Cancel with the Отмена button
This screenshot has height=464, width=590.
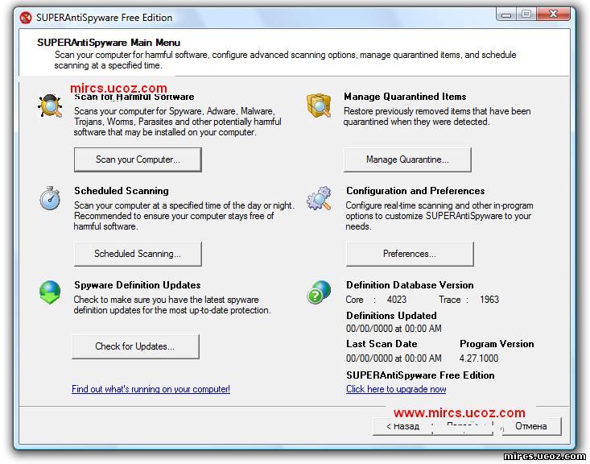click(531, 426)
